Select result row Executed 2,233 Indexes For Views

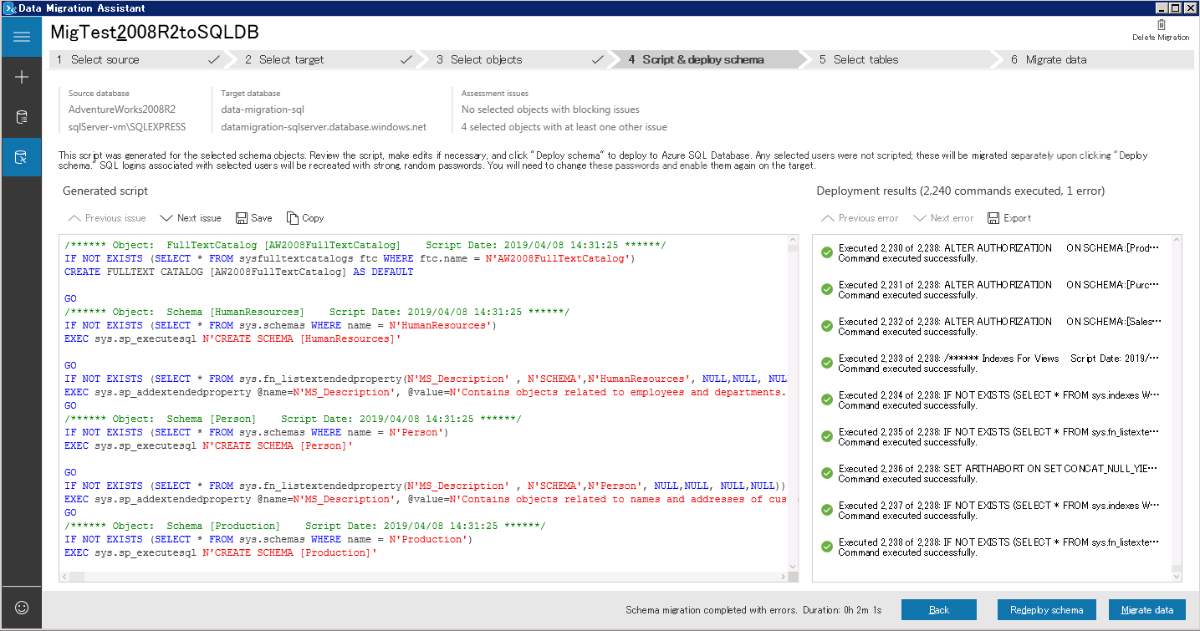(992, 364)
